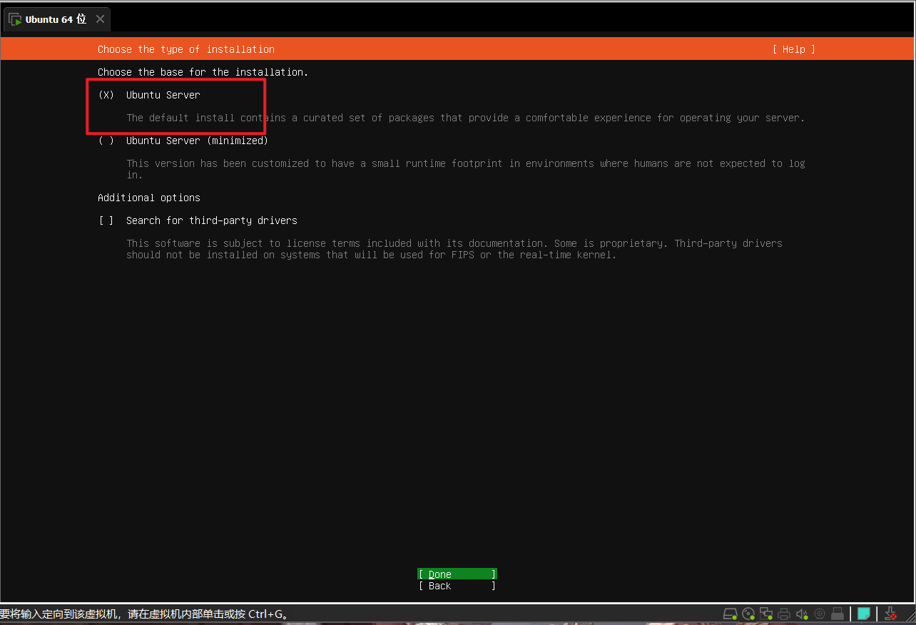Click the 'Choose the type of installation' title
916x625 pixels.
coord(186,49)
